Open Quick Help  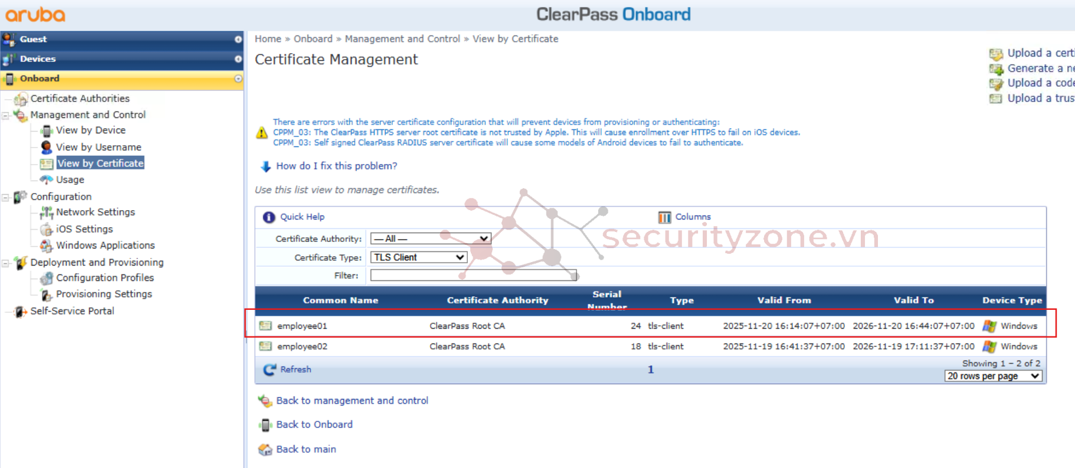point(302,217)
